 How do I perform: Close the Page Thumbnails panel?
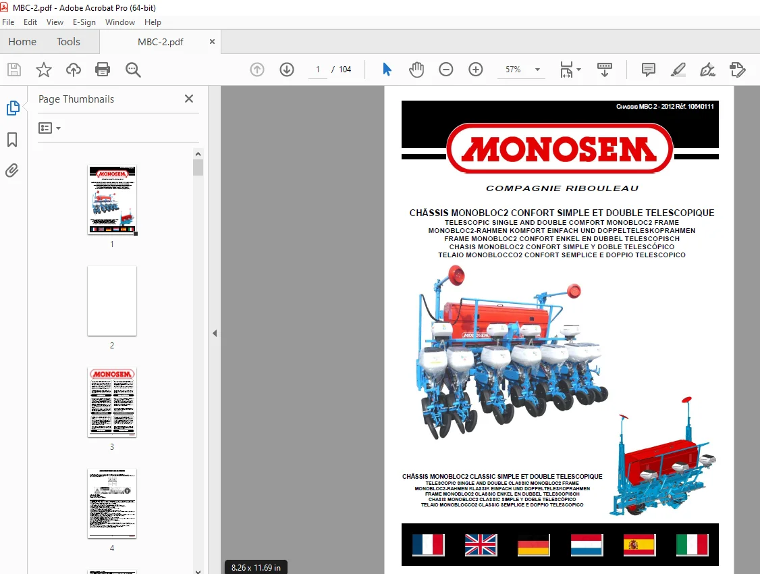point(189,99)
